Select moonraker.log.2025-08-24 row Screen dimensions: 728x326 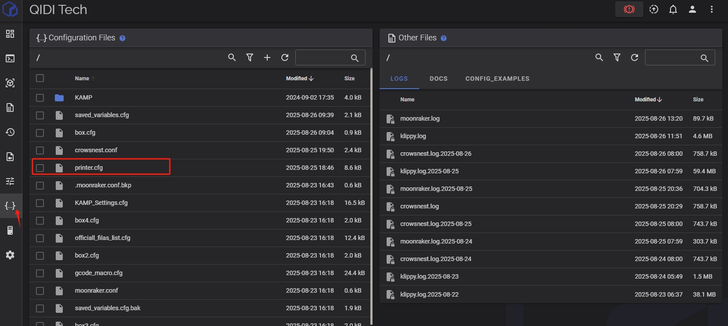[x=551, y=241]
